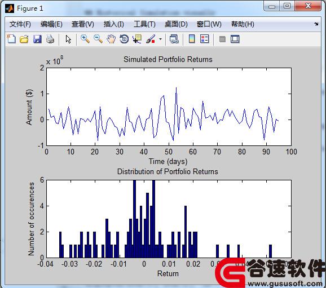Click the Link Plot icon

pyautogui.click(x=174, y=39)
